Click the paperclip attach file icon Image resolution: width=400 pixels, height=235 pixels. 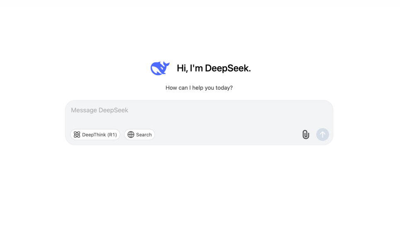click(305, 134)
